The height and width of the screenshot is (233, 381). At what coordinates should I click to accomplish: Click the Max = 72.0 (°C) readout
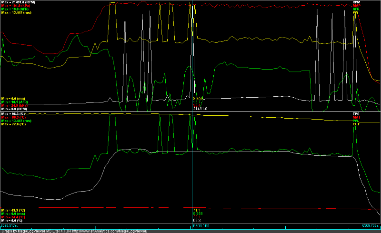[x=14, y=124]
